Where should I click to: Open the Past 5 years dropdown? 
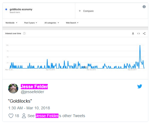[x=31, y=23]
